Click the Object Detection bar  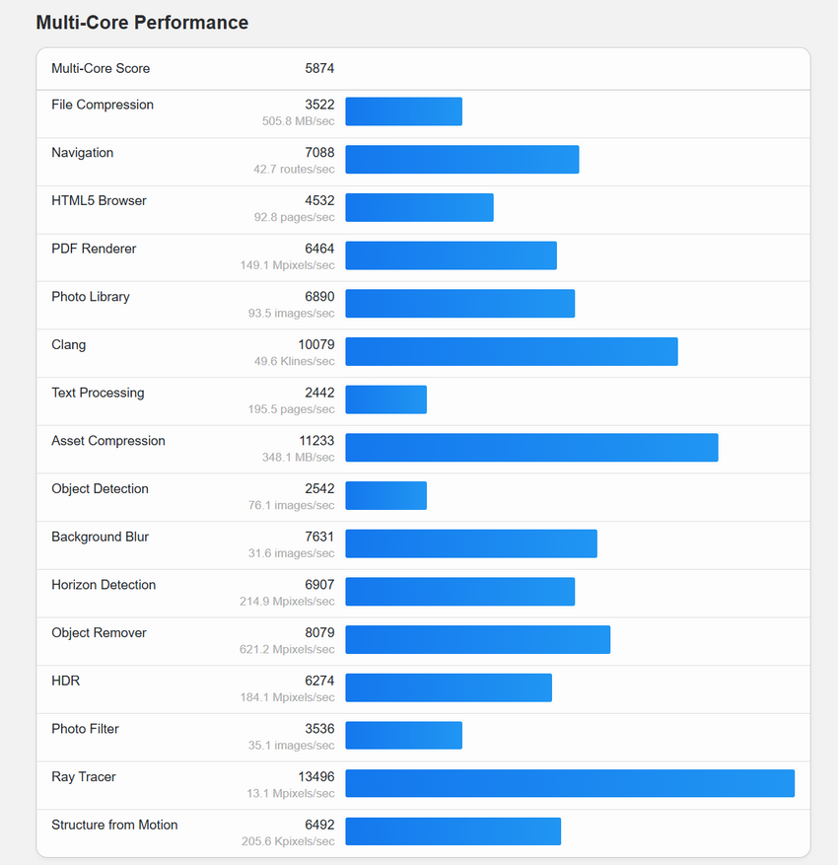pos(385,495)
